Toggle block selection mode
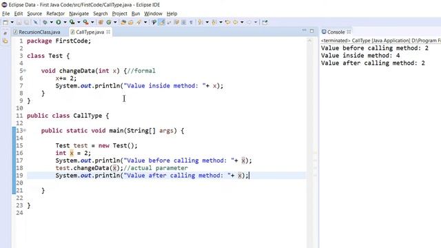The width and height of the screenshot is (441, 248). (x=184, y=22)
